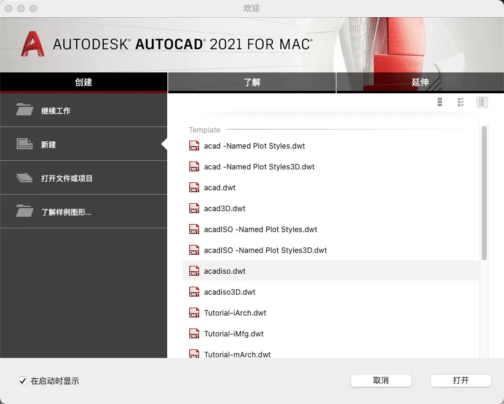Viewport: 504px width, 404px height.
Task: Select 打开文件或项目 in the sidebar
Action: pyautogui.click(x=84, y=178)
